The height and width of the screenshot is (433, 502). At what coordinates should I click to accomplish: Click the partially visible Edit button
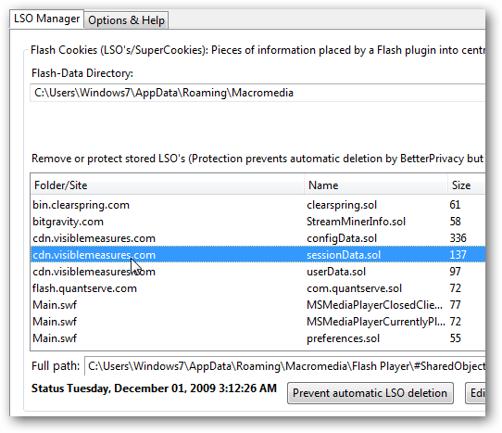click(x=475, y=393)
